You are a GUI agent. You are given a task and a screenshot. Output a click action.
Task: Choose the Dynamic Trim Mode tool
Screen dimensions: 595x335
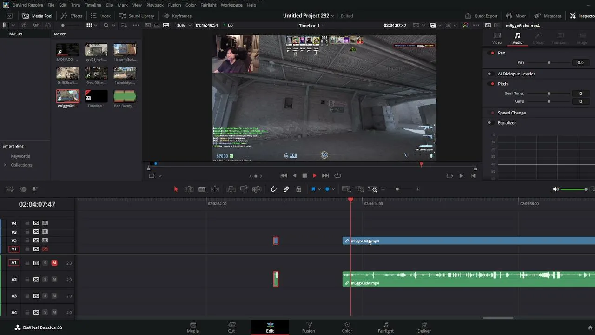click(x=215, y=189)
